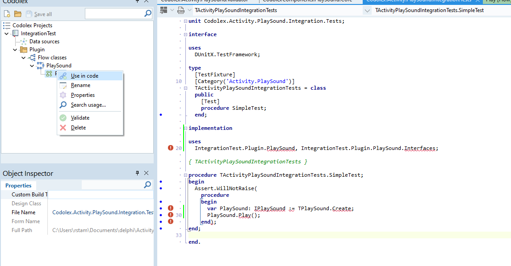Click the { TActivityPlaySoundIntegrationTests } comment
511x266 pixels.
tap(247, 162)
